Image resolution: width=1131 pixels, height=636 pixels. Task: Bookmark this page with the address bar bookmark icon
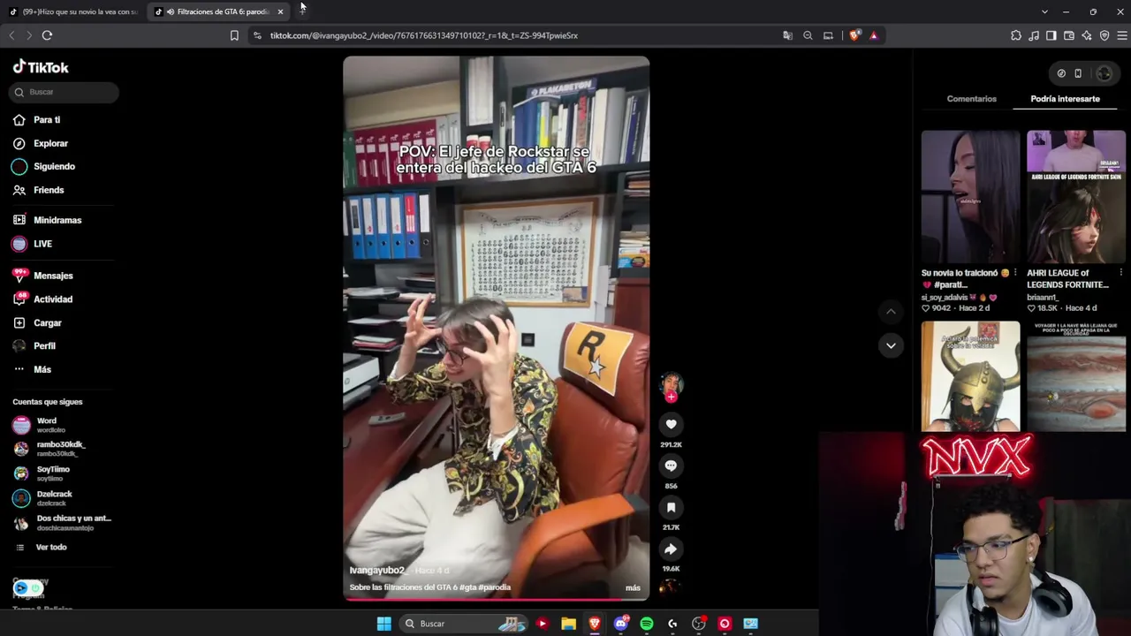pos(234,35)
